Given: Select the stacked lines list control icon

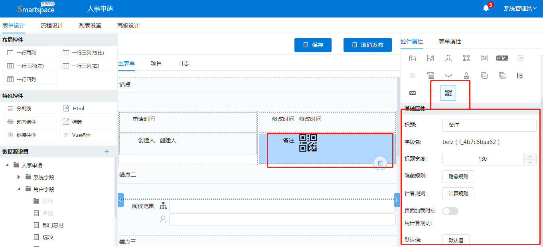Looking at the screenshot, I should tap(430, 75).
